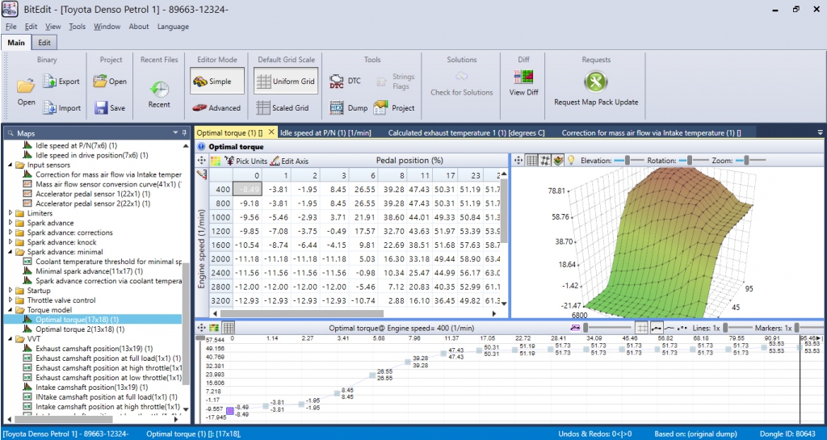The width and height of the screenshot is (827, 440).
Task: Click the color palette icon in table toolbar
Action: point(215,161)
